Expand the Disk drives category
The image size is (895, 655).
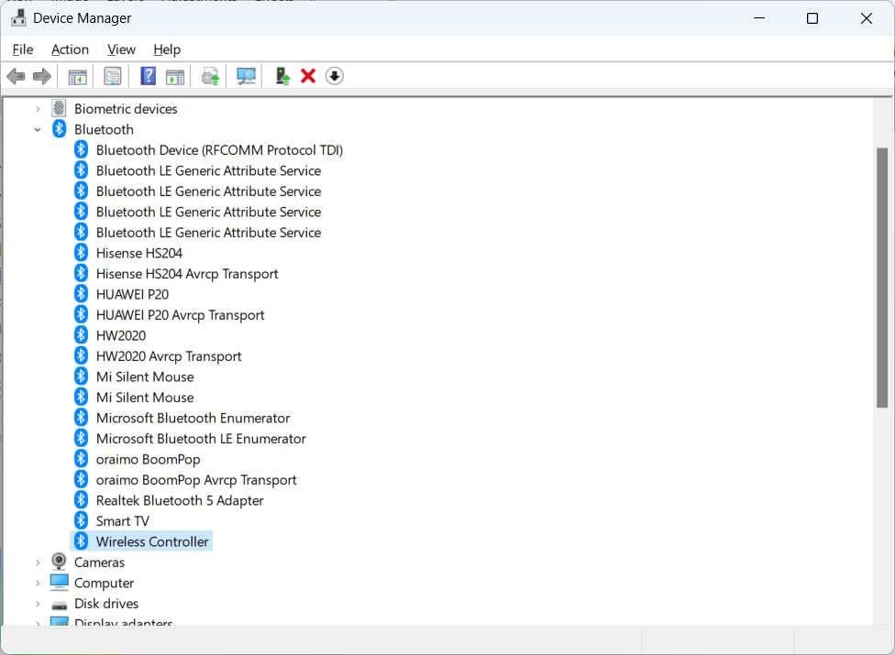pos(37,603)
